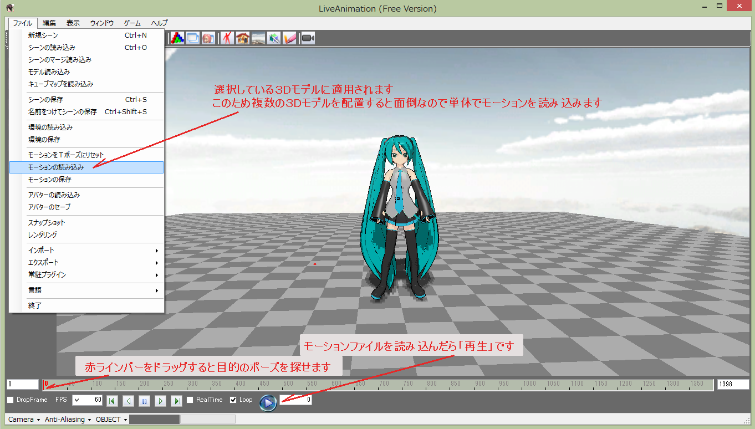
Task: Select アバターのセーブ
Action: coord(87,207)
